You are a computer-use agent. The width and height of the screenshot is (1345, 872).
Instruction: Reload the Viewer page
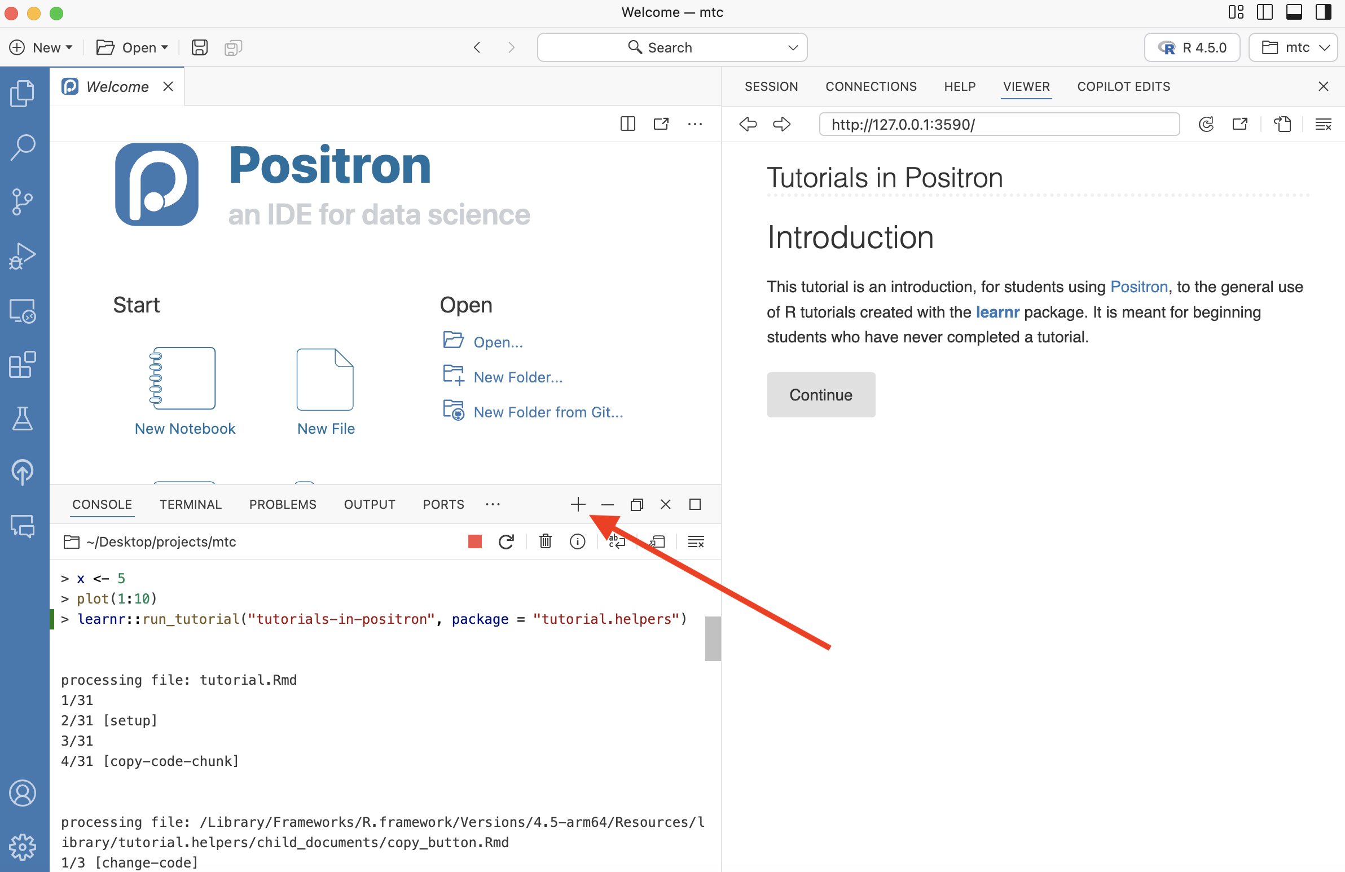coord(1206,124)
